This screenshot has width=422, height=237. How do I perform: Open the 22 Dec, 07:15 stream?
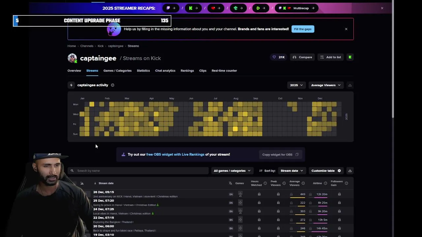click(x=211, y=220)
